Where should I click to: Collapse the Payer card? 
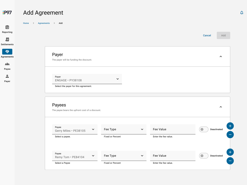coord(221,56)
